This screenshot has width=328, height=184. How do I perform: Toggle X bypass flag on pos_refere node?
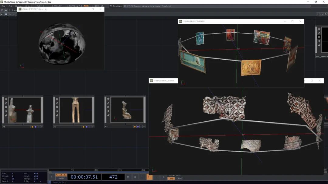(x=319, y=37)
